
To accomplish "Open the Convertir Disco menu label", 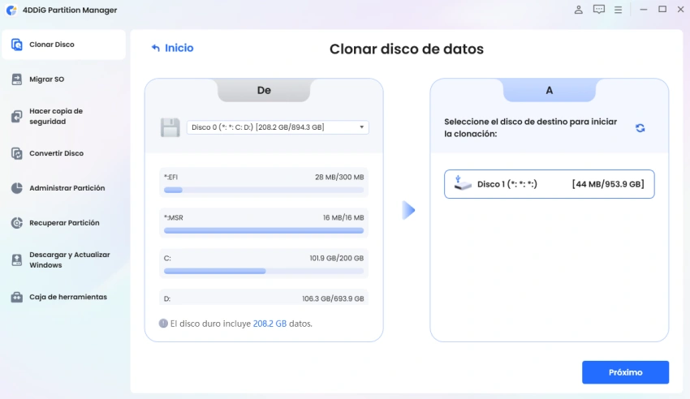I will pyautogui.click(x=56, y=153).
